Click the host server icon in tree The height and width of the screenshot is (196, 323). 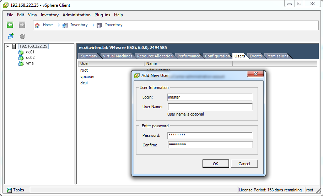click(14, 46)
